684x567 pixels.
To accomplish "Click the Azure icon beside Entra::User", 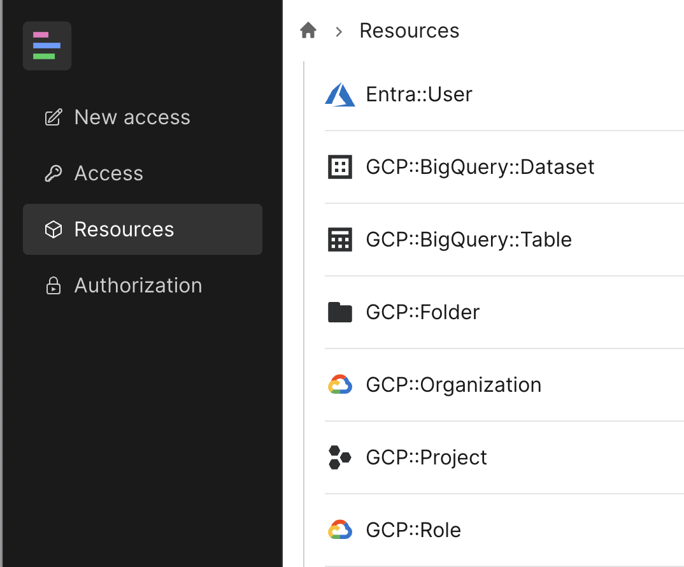I will point(340,94).
